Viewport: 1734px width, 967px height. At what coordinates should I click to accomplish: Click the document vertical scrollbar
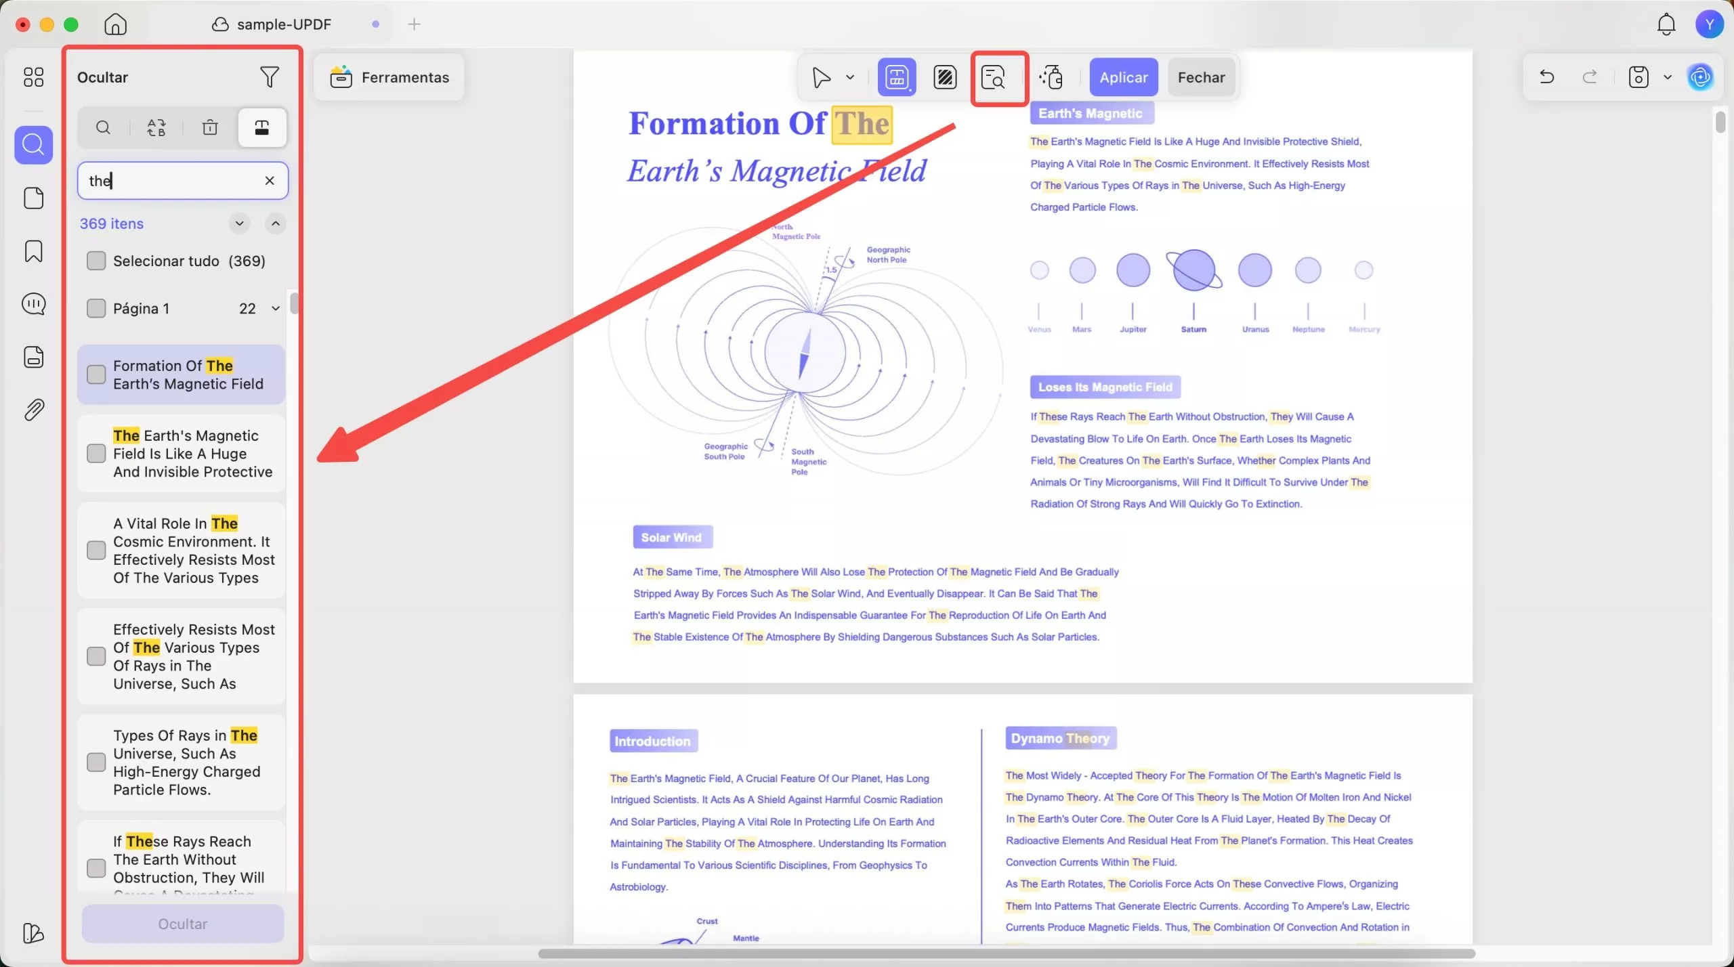coord(1720,122)
